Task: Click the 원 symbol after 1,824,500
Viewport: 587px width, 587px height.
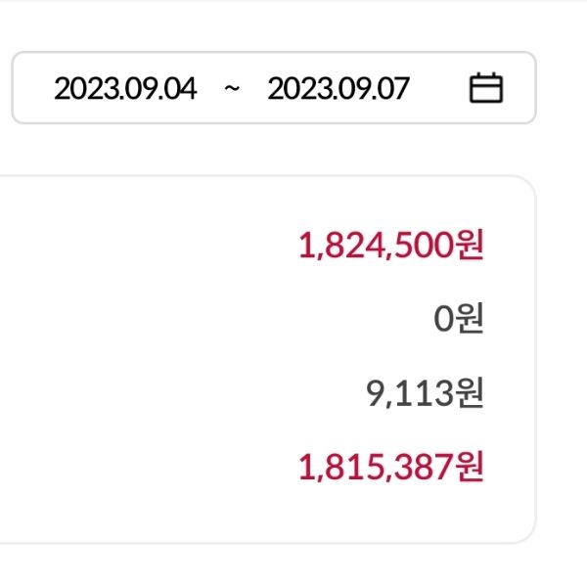Action: point(471,245)
